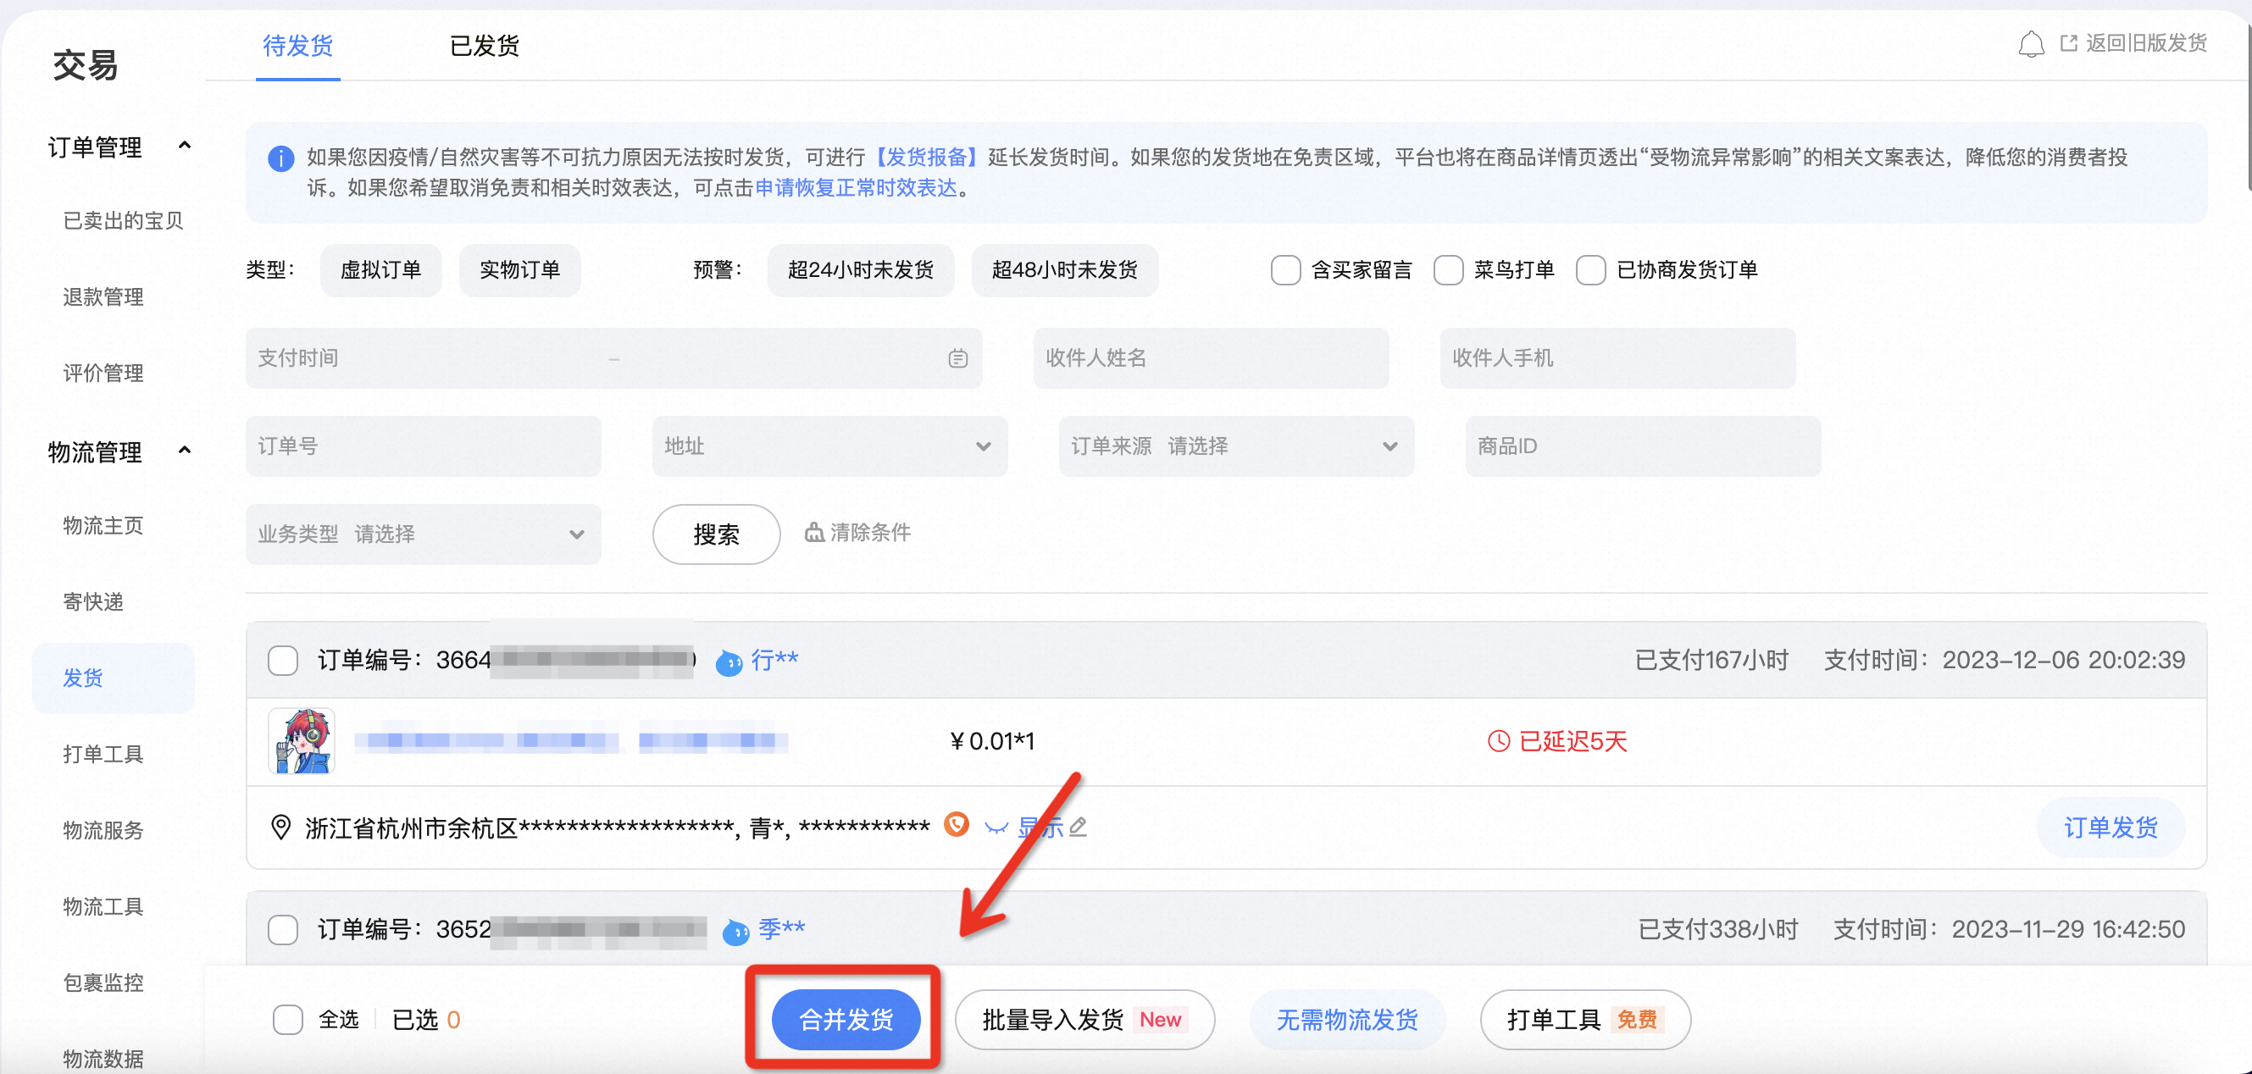Open 包裹监控 in the sidebar
The width and height of the screenshot is (2252, 1074).
(103, 983)
